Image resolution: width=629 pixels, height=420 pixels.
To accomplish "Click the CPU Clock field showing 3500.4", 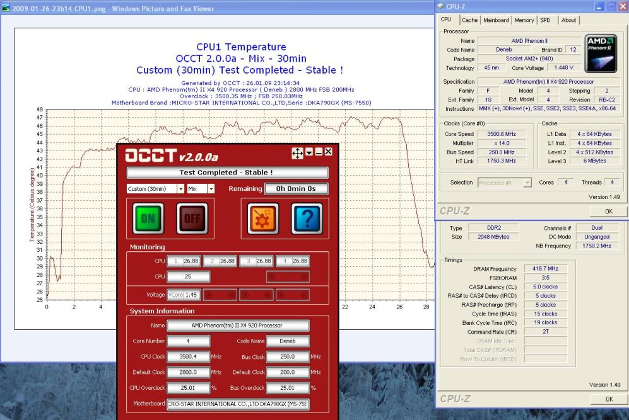I will (x=188, y=357).
